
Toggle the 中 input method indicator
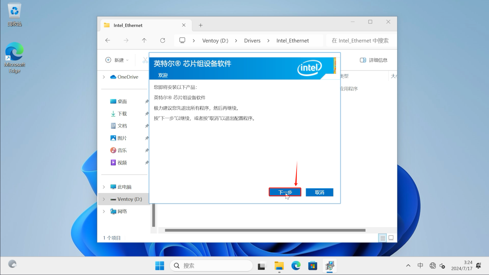coord(420,265)
